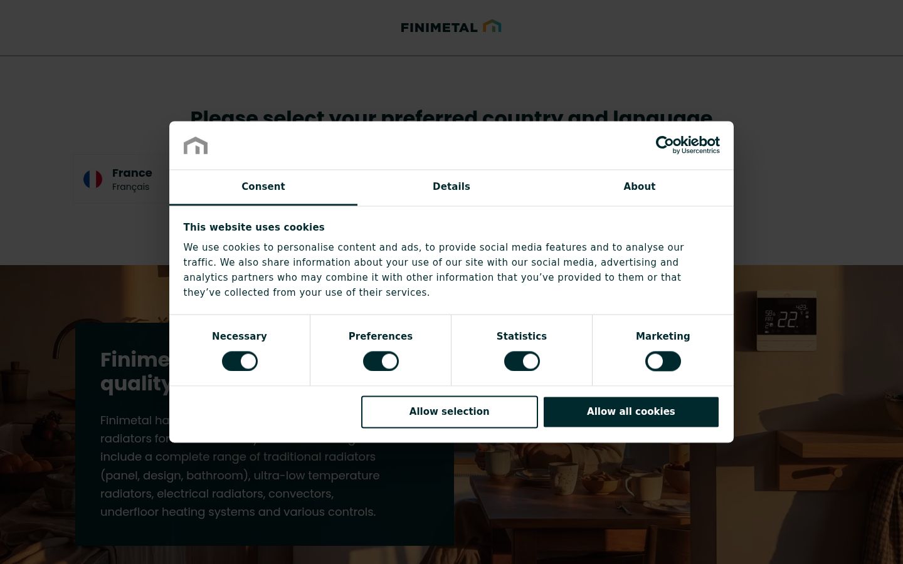Switch to the Details tab
The height and width of the screenshot is (564, 903).
coord(451,187)
